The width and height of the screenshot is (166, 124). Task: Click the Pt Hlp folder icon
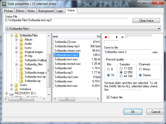coord(21,56)
